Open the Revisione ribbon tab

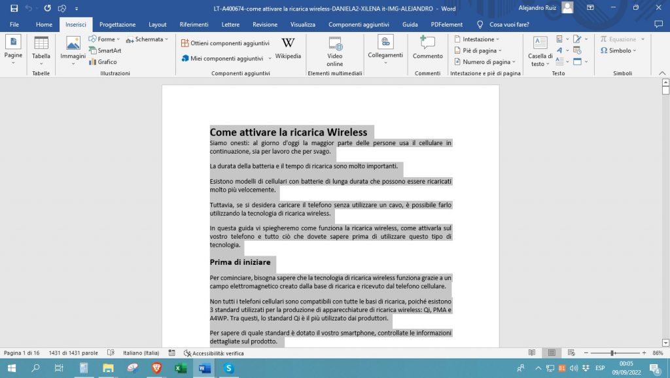(x=264, y=24)
